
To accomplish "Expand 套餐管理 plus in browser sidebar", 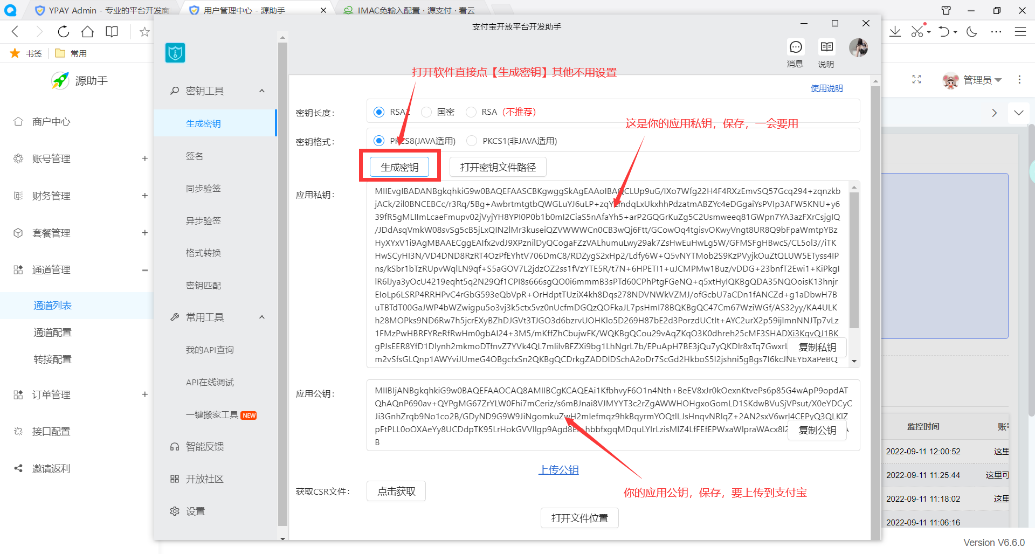I will coord(144,233).
